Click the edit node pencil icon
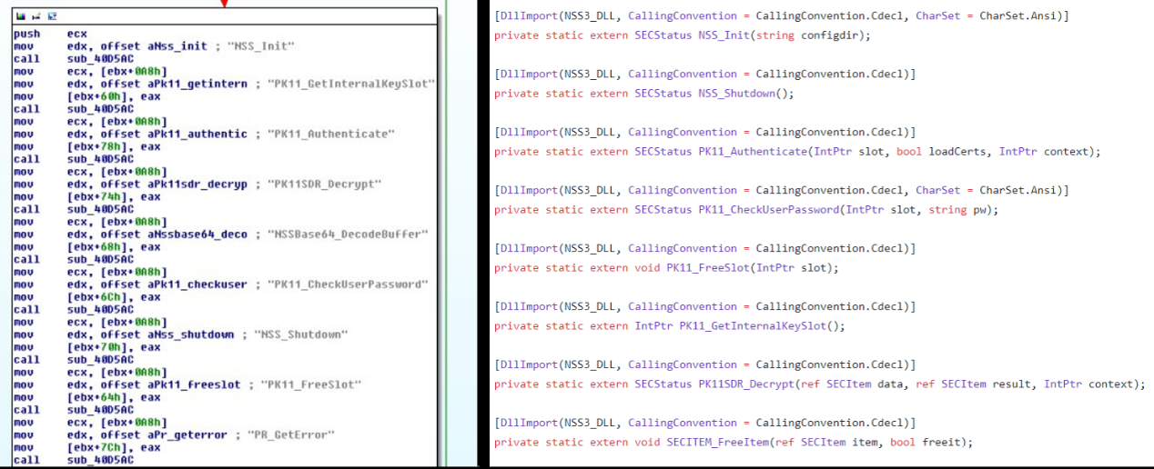This screenshot has height=469, width=1154. [x=35, y=16]
